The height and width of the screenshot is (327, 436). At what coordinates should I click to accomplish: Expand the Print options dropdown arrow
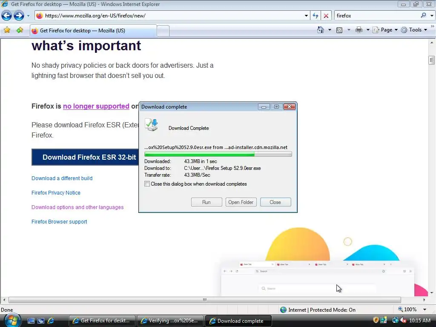tap(368, 30)
